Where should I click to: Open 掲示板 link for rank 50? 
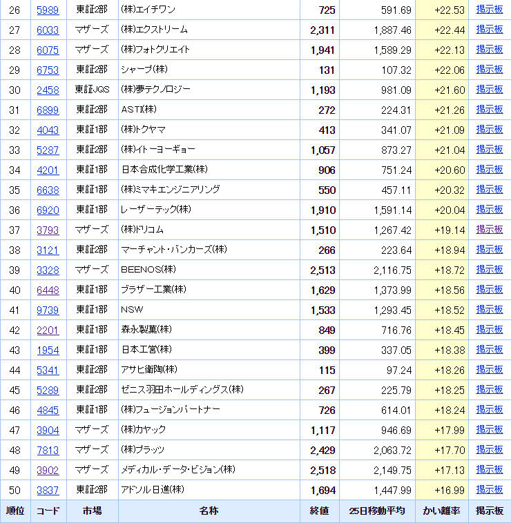tap(490, 490)
